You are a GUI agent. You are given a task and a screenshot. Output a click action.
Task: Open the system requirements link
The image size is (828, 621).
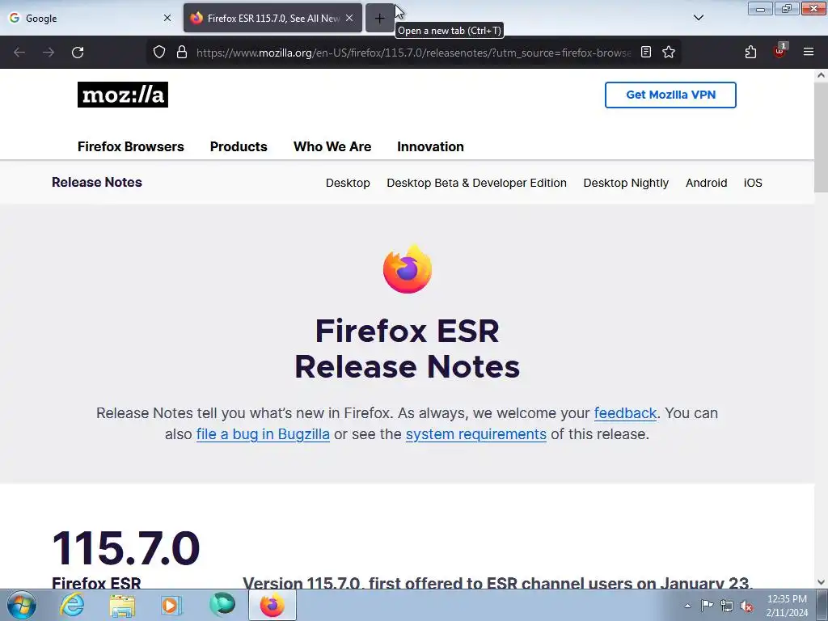click(475, 434)
